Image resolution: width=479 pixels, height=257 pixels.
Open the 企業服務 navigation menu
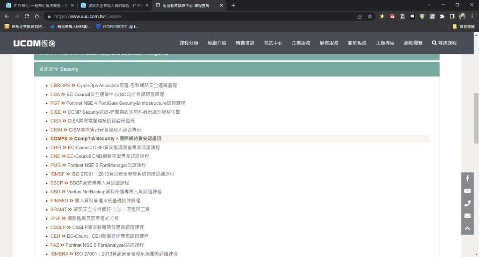[301, 43]
